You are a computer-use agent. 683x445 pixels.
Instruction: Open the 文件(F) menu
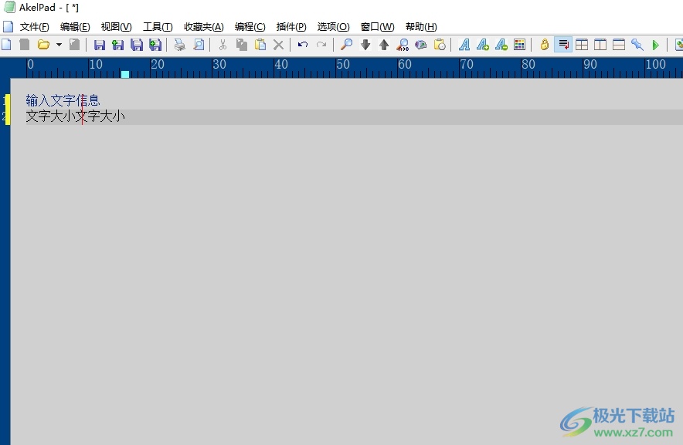click(x=35, y=26)
